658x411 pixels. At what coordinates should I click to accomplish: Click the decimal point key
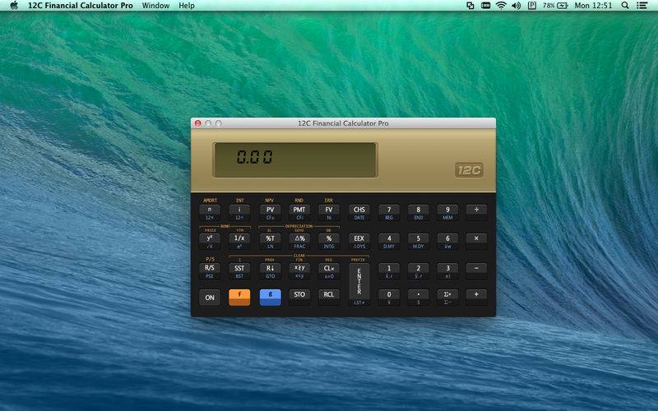(x=418, y=298)
